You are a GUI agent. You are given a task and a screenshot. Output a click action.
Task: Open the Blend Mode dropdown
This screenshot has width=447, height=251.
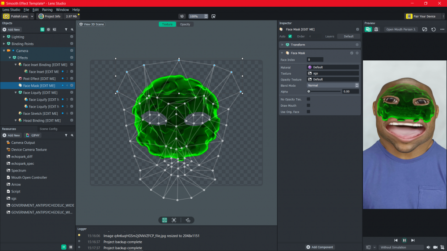[x=333, y=85]
